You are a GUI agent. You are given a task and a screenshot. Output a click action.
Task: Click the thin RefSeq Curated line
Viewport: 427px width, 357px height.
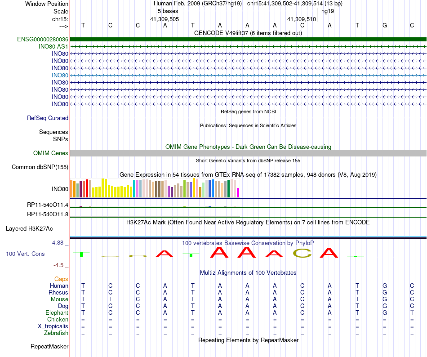click(x=248, y=118)
